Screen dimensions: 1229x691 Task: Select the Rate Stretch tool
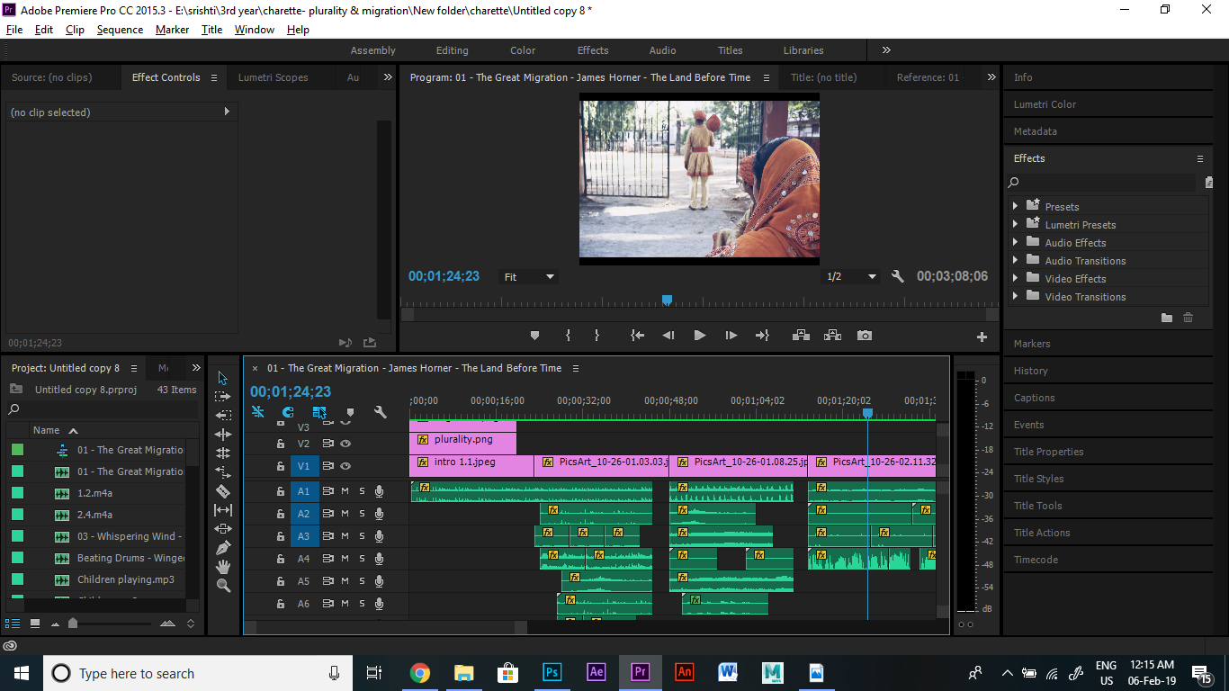(223, 471)
